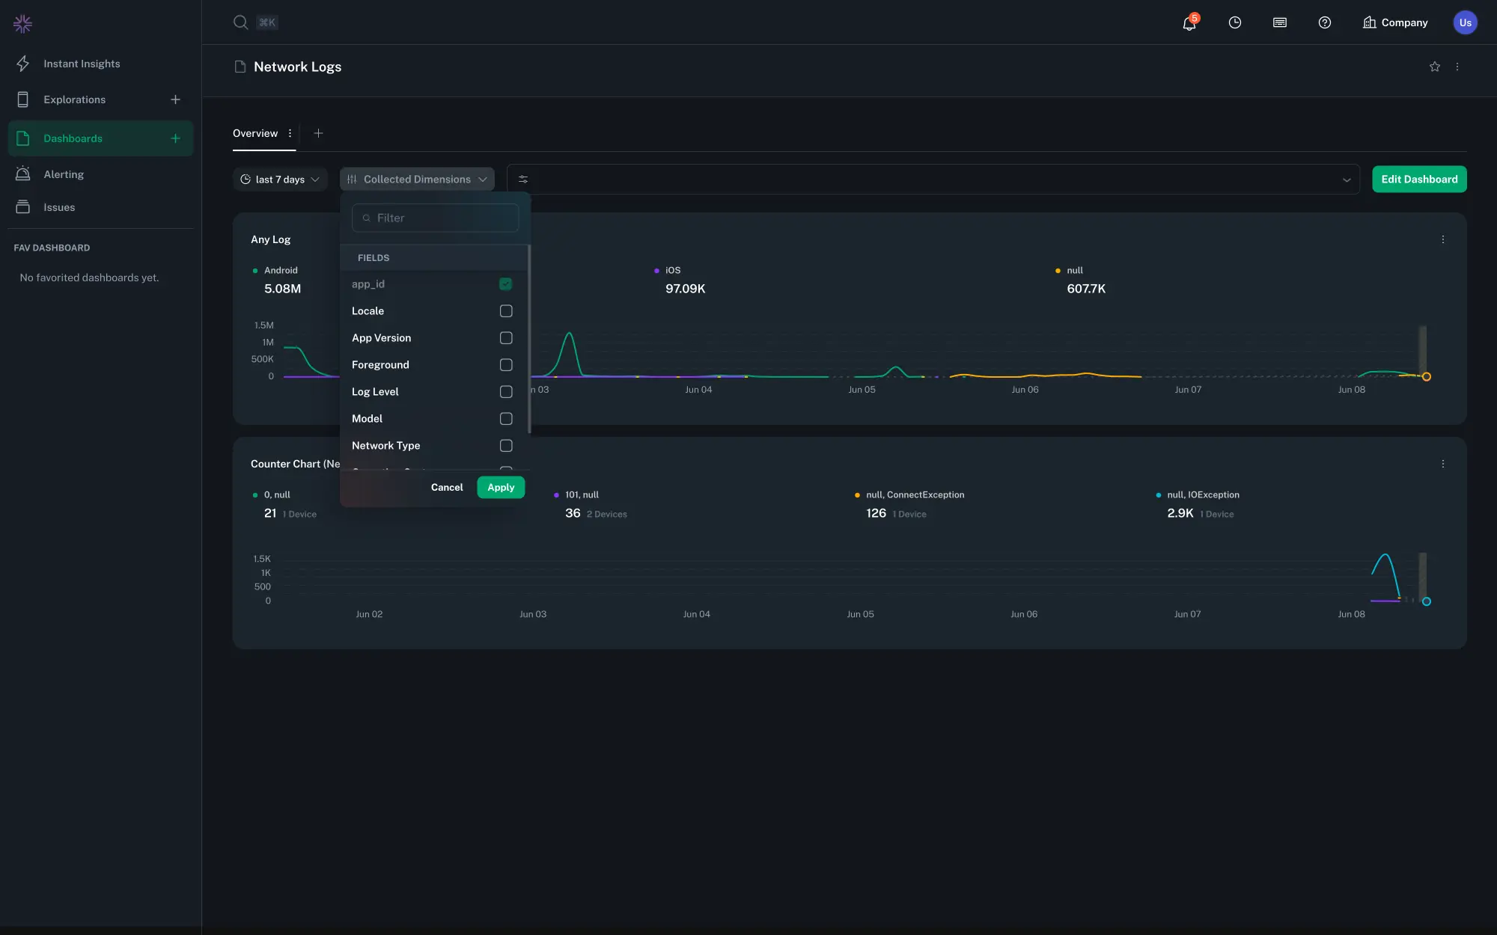Viewport: 1497px width, 935px height.
Task: Select the null legend entry in Any Log
Action: (1069, 270)
